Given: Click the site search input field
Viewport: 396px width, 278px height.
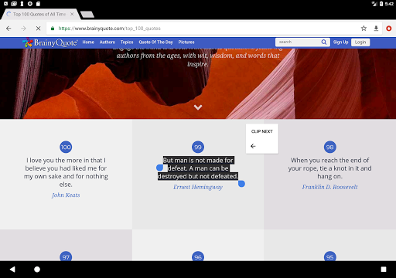Looking at the screenshot, I should pyautogui.click(x=299, y=42).
